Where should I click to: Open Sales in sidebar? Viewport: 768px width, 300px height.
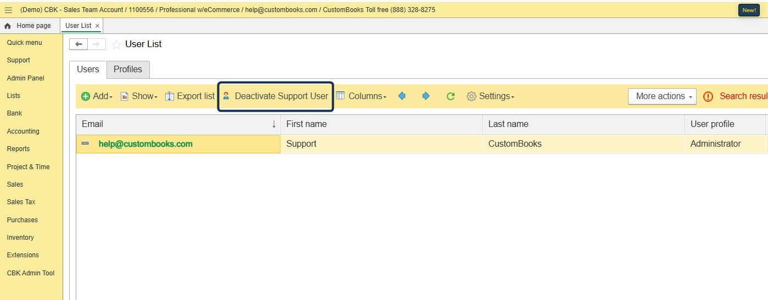click(15, 184)
